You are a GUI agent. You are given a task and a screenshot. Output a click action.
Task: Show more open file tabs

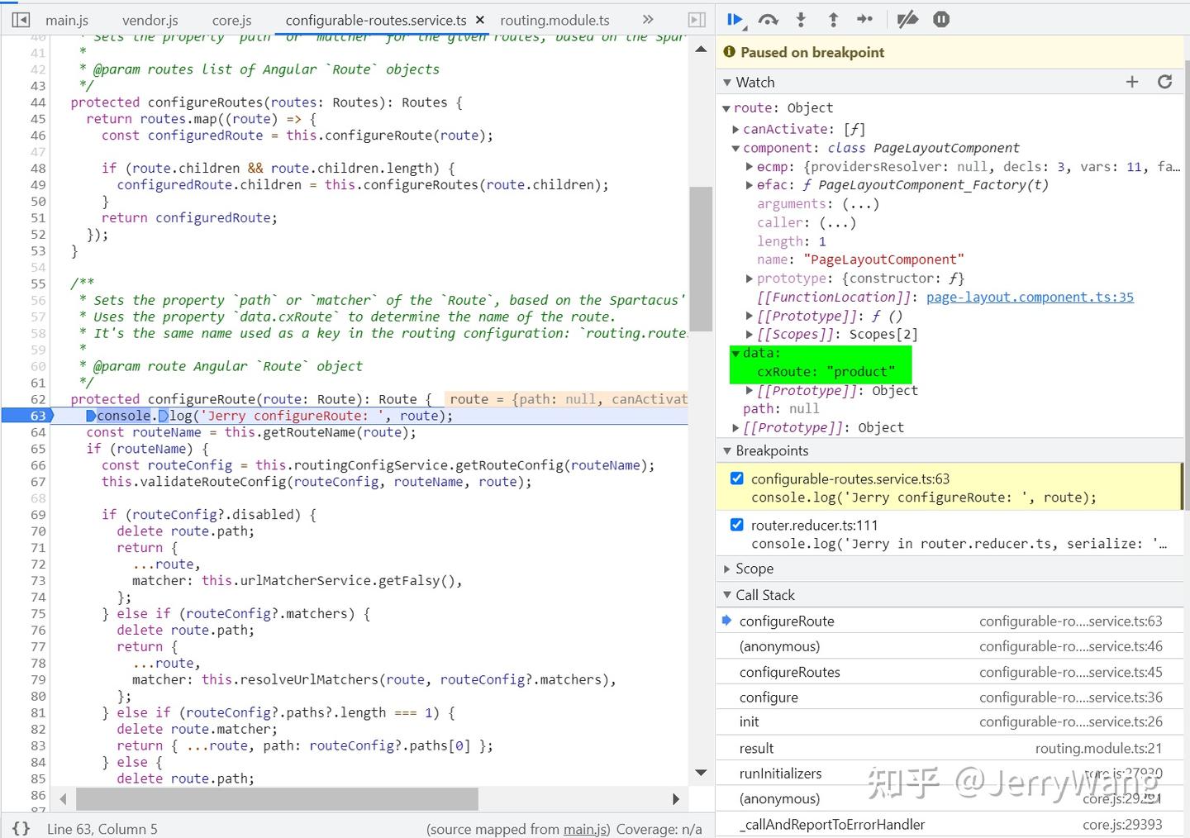[648, 19]
